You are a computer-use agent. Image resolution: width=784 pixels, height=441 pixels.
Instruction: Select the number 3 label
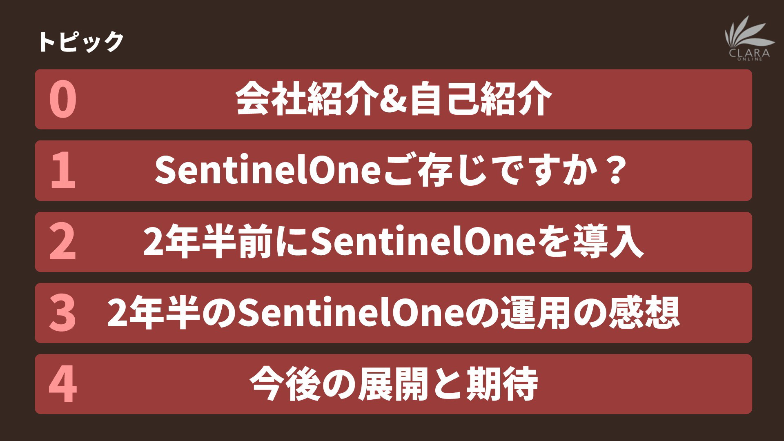[x=62, y=313]
